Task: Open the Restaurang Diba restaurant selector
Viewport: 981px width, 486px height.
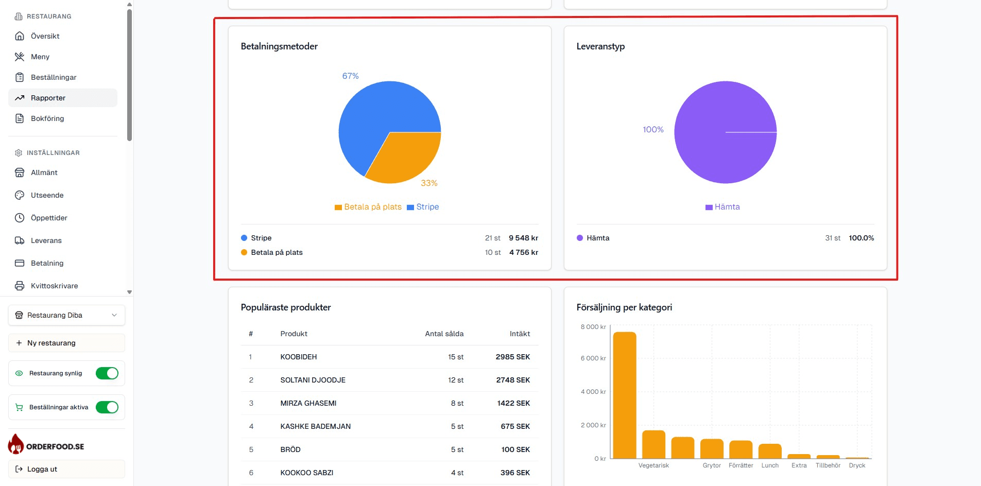Action: click(66, 315)
